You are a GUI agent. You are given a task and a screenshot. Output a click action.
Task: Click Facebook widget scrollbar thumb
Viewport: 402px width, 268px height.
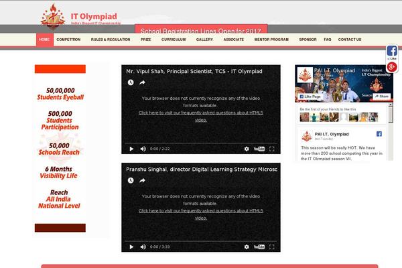click(x=391, y=115)
